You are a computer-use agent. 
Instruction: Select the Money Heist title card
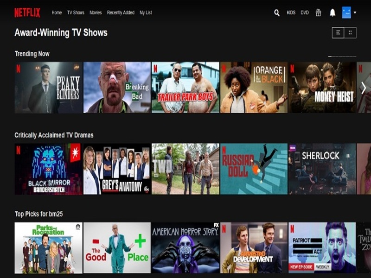coord(322,88)
